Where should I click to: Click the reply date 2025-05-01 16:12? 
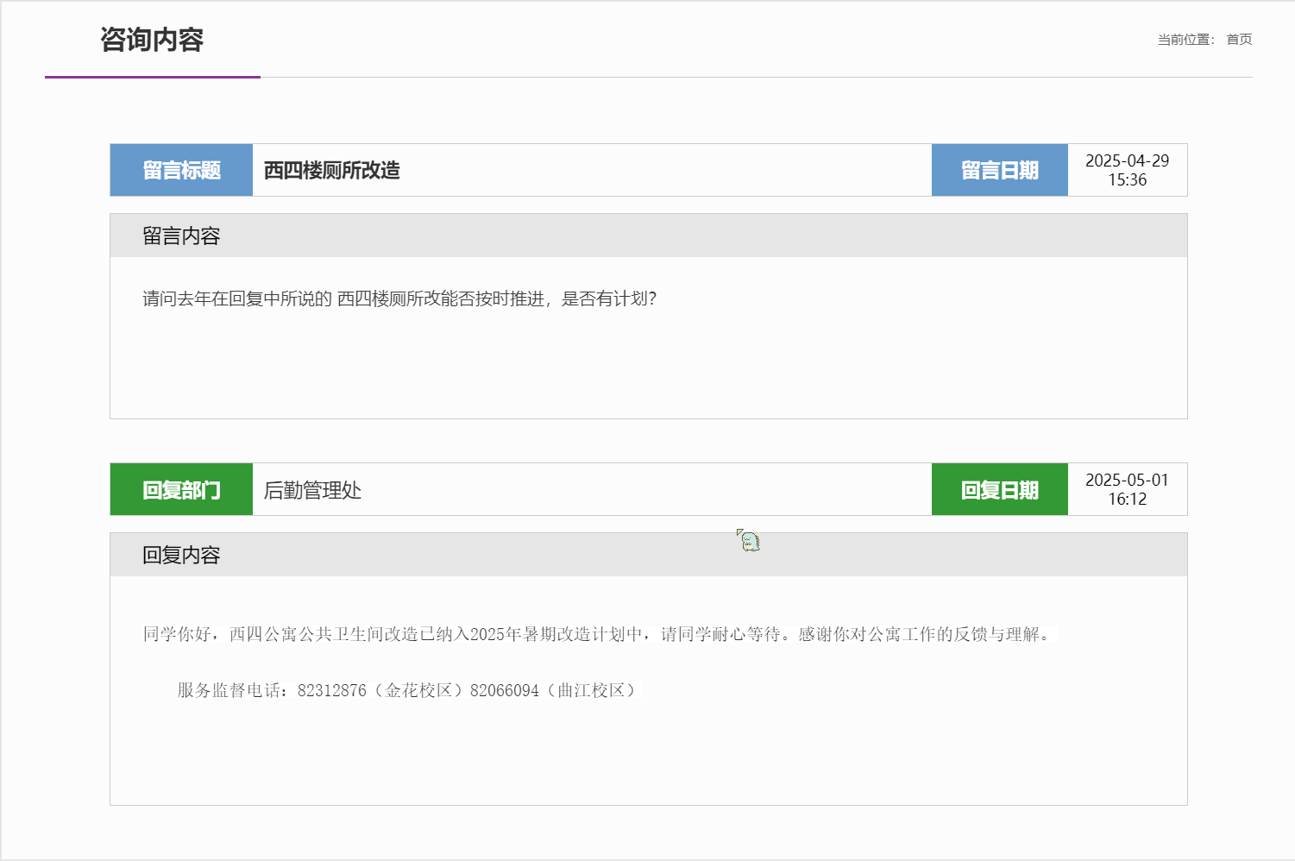1127,489
